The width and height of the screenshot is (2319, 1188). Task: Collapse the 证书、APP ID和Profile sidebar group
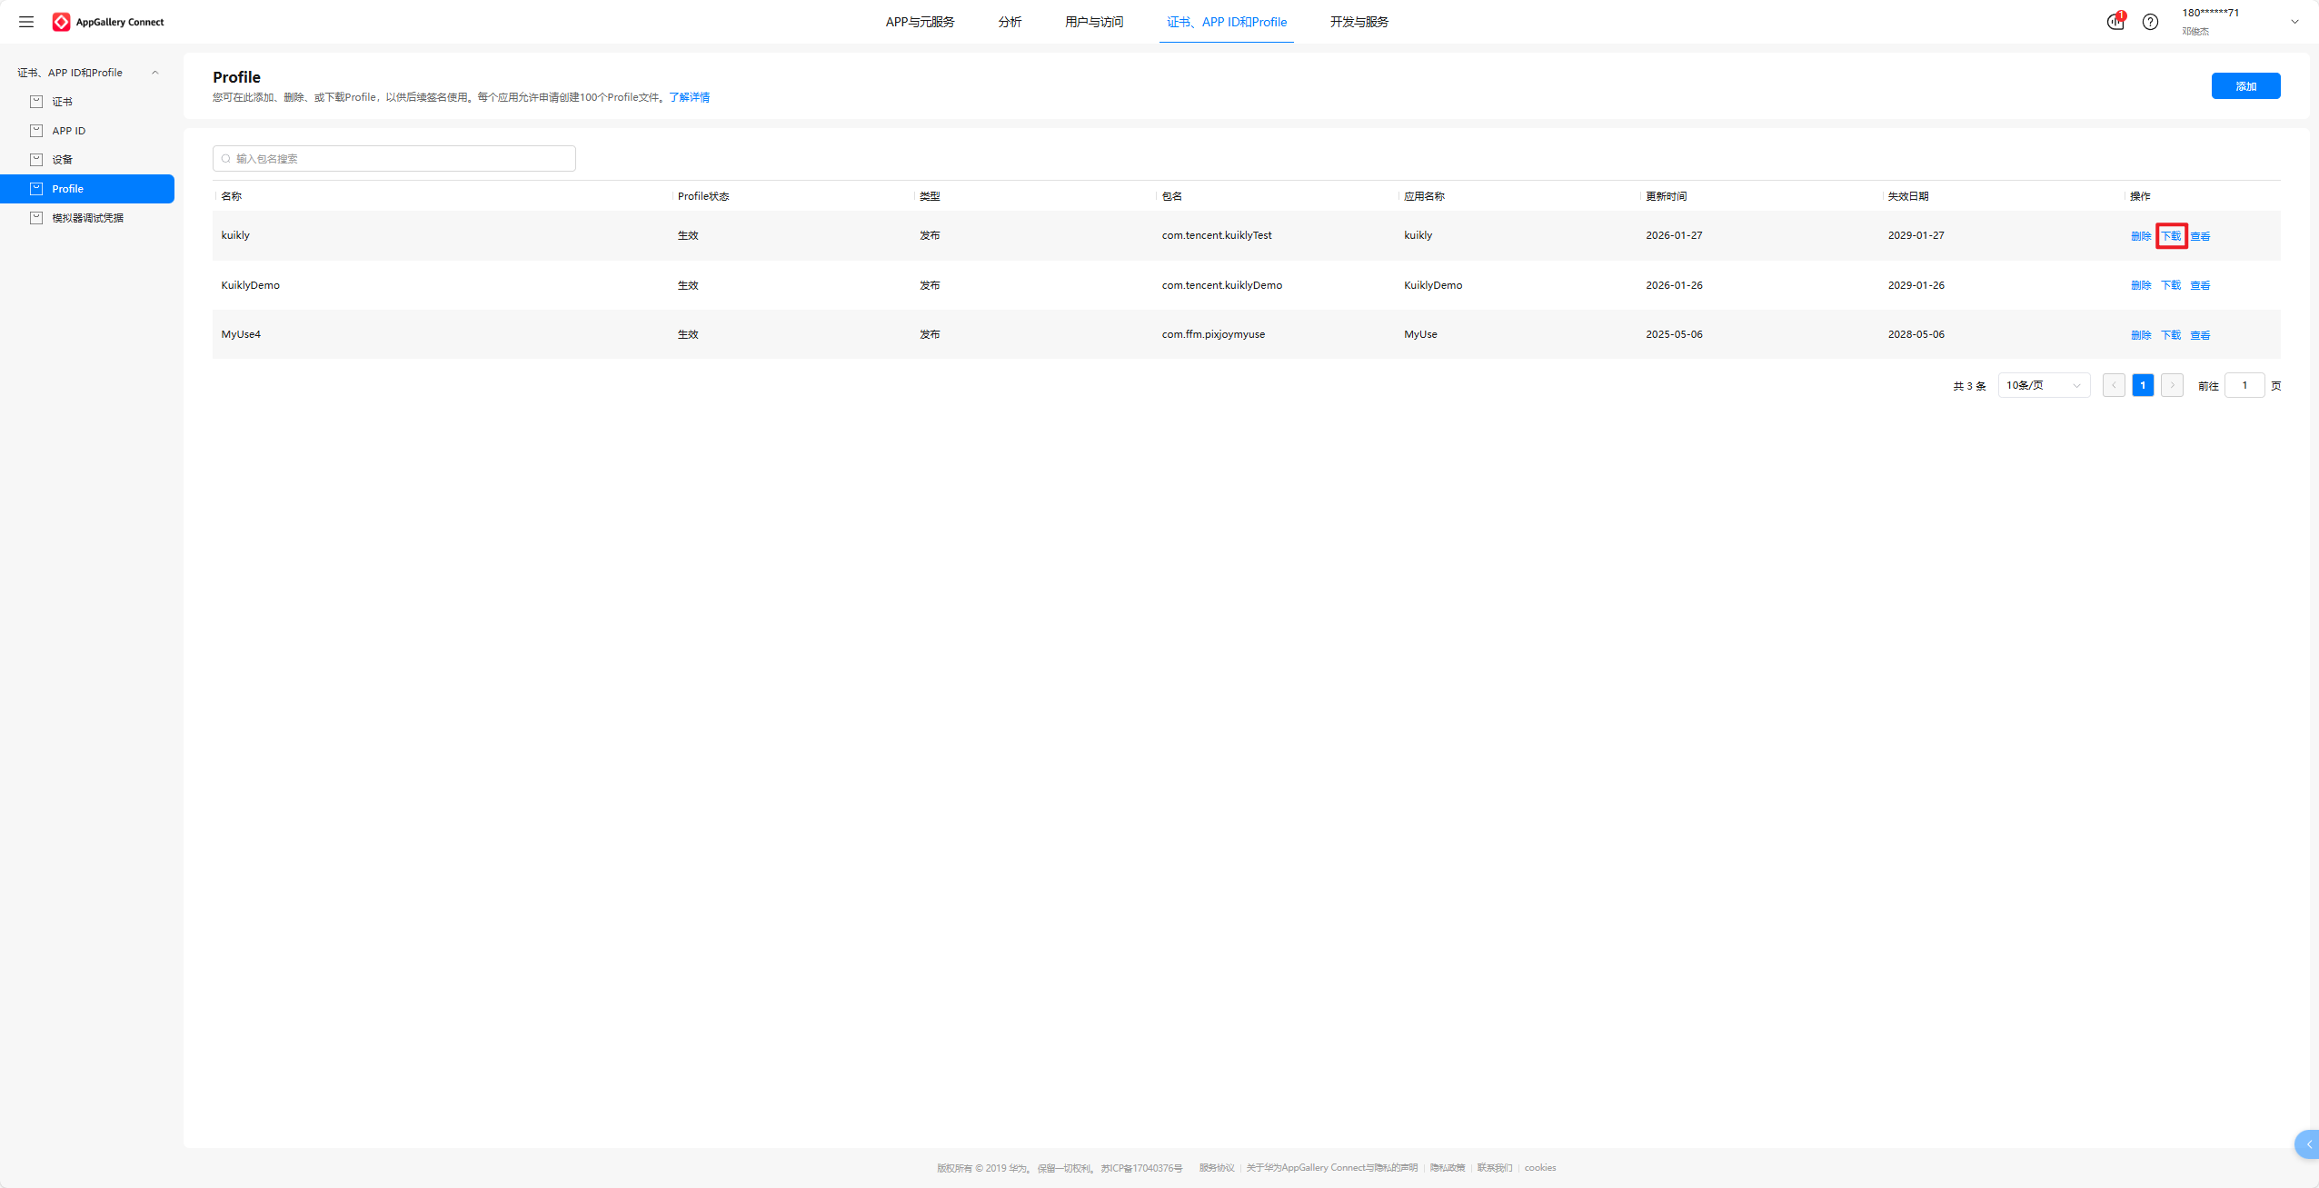tap(154, 73)
